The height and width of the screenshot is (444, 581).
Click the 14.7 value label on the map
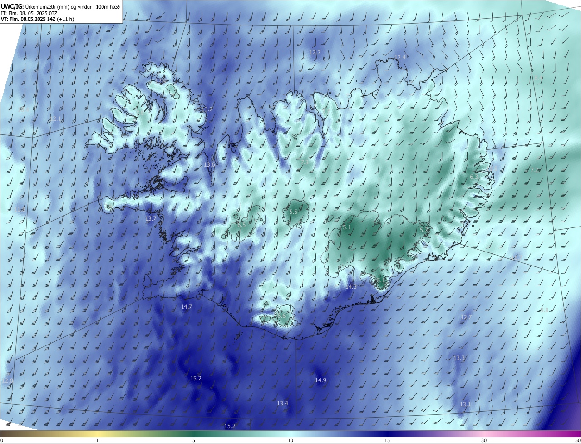click(x=187, y=306)
